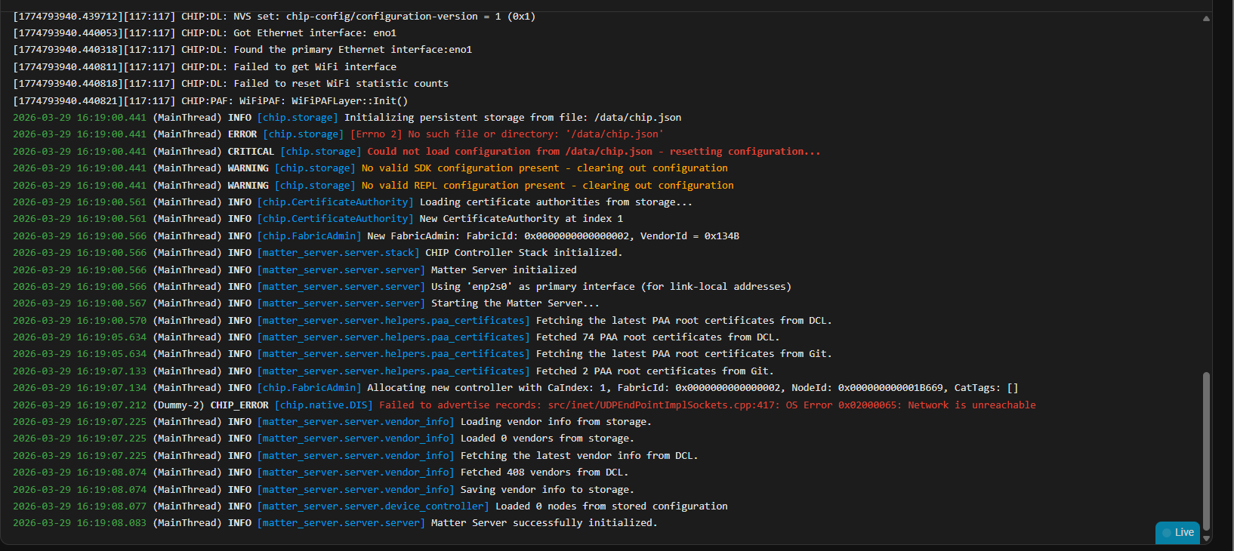Screen dimensions: 1234x551
Task: Click the '[matter_server.server.stack]' logger tag
Action: pos(338,253)
